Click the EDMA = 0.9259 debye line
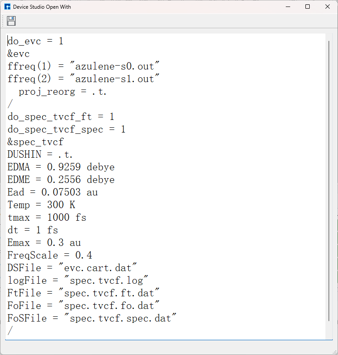The image size is (338, 355). tap(61, 167)
